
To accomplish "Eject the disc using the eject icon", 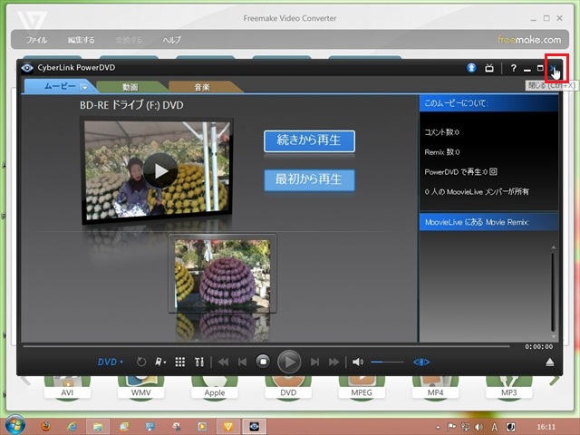I will click(x=549, y=362).
